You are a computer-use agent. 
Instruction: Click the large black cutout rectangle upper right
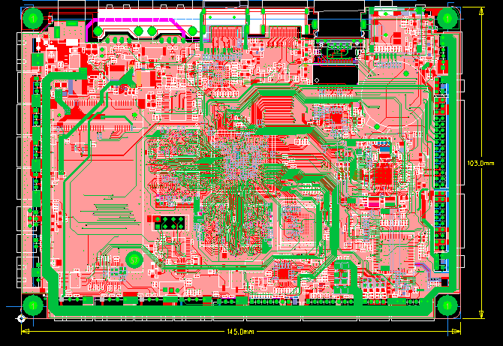coord(336,74)
